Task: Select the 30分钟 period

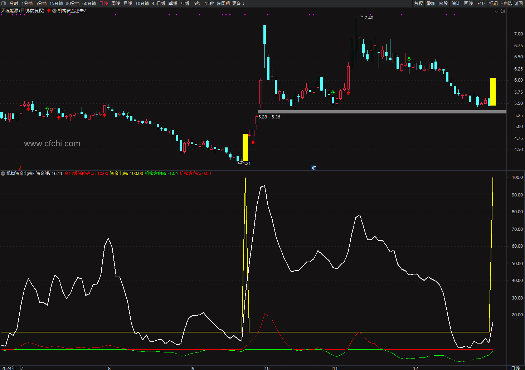Action: 73,3
